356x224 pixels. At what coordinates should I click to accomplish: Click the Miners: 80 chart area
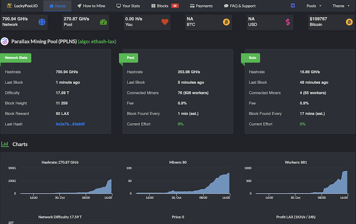[183, 181]
